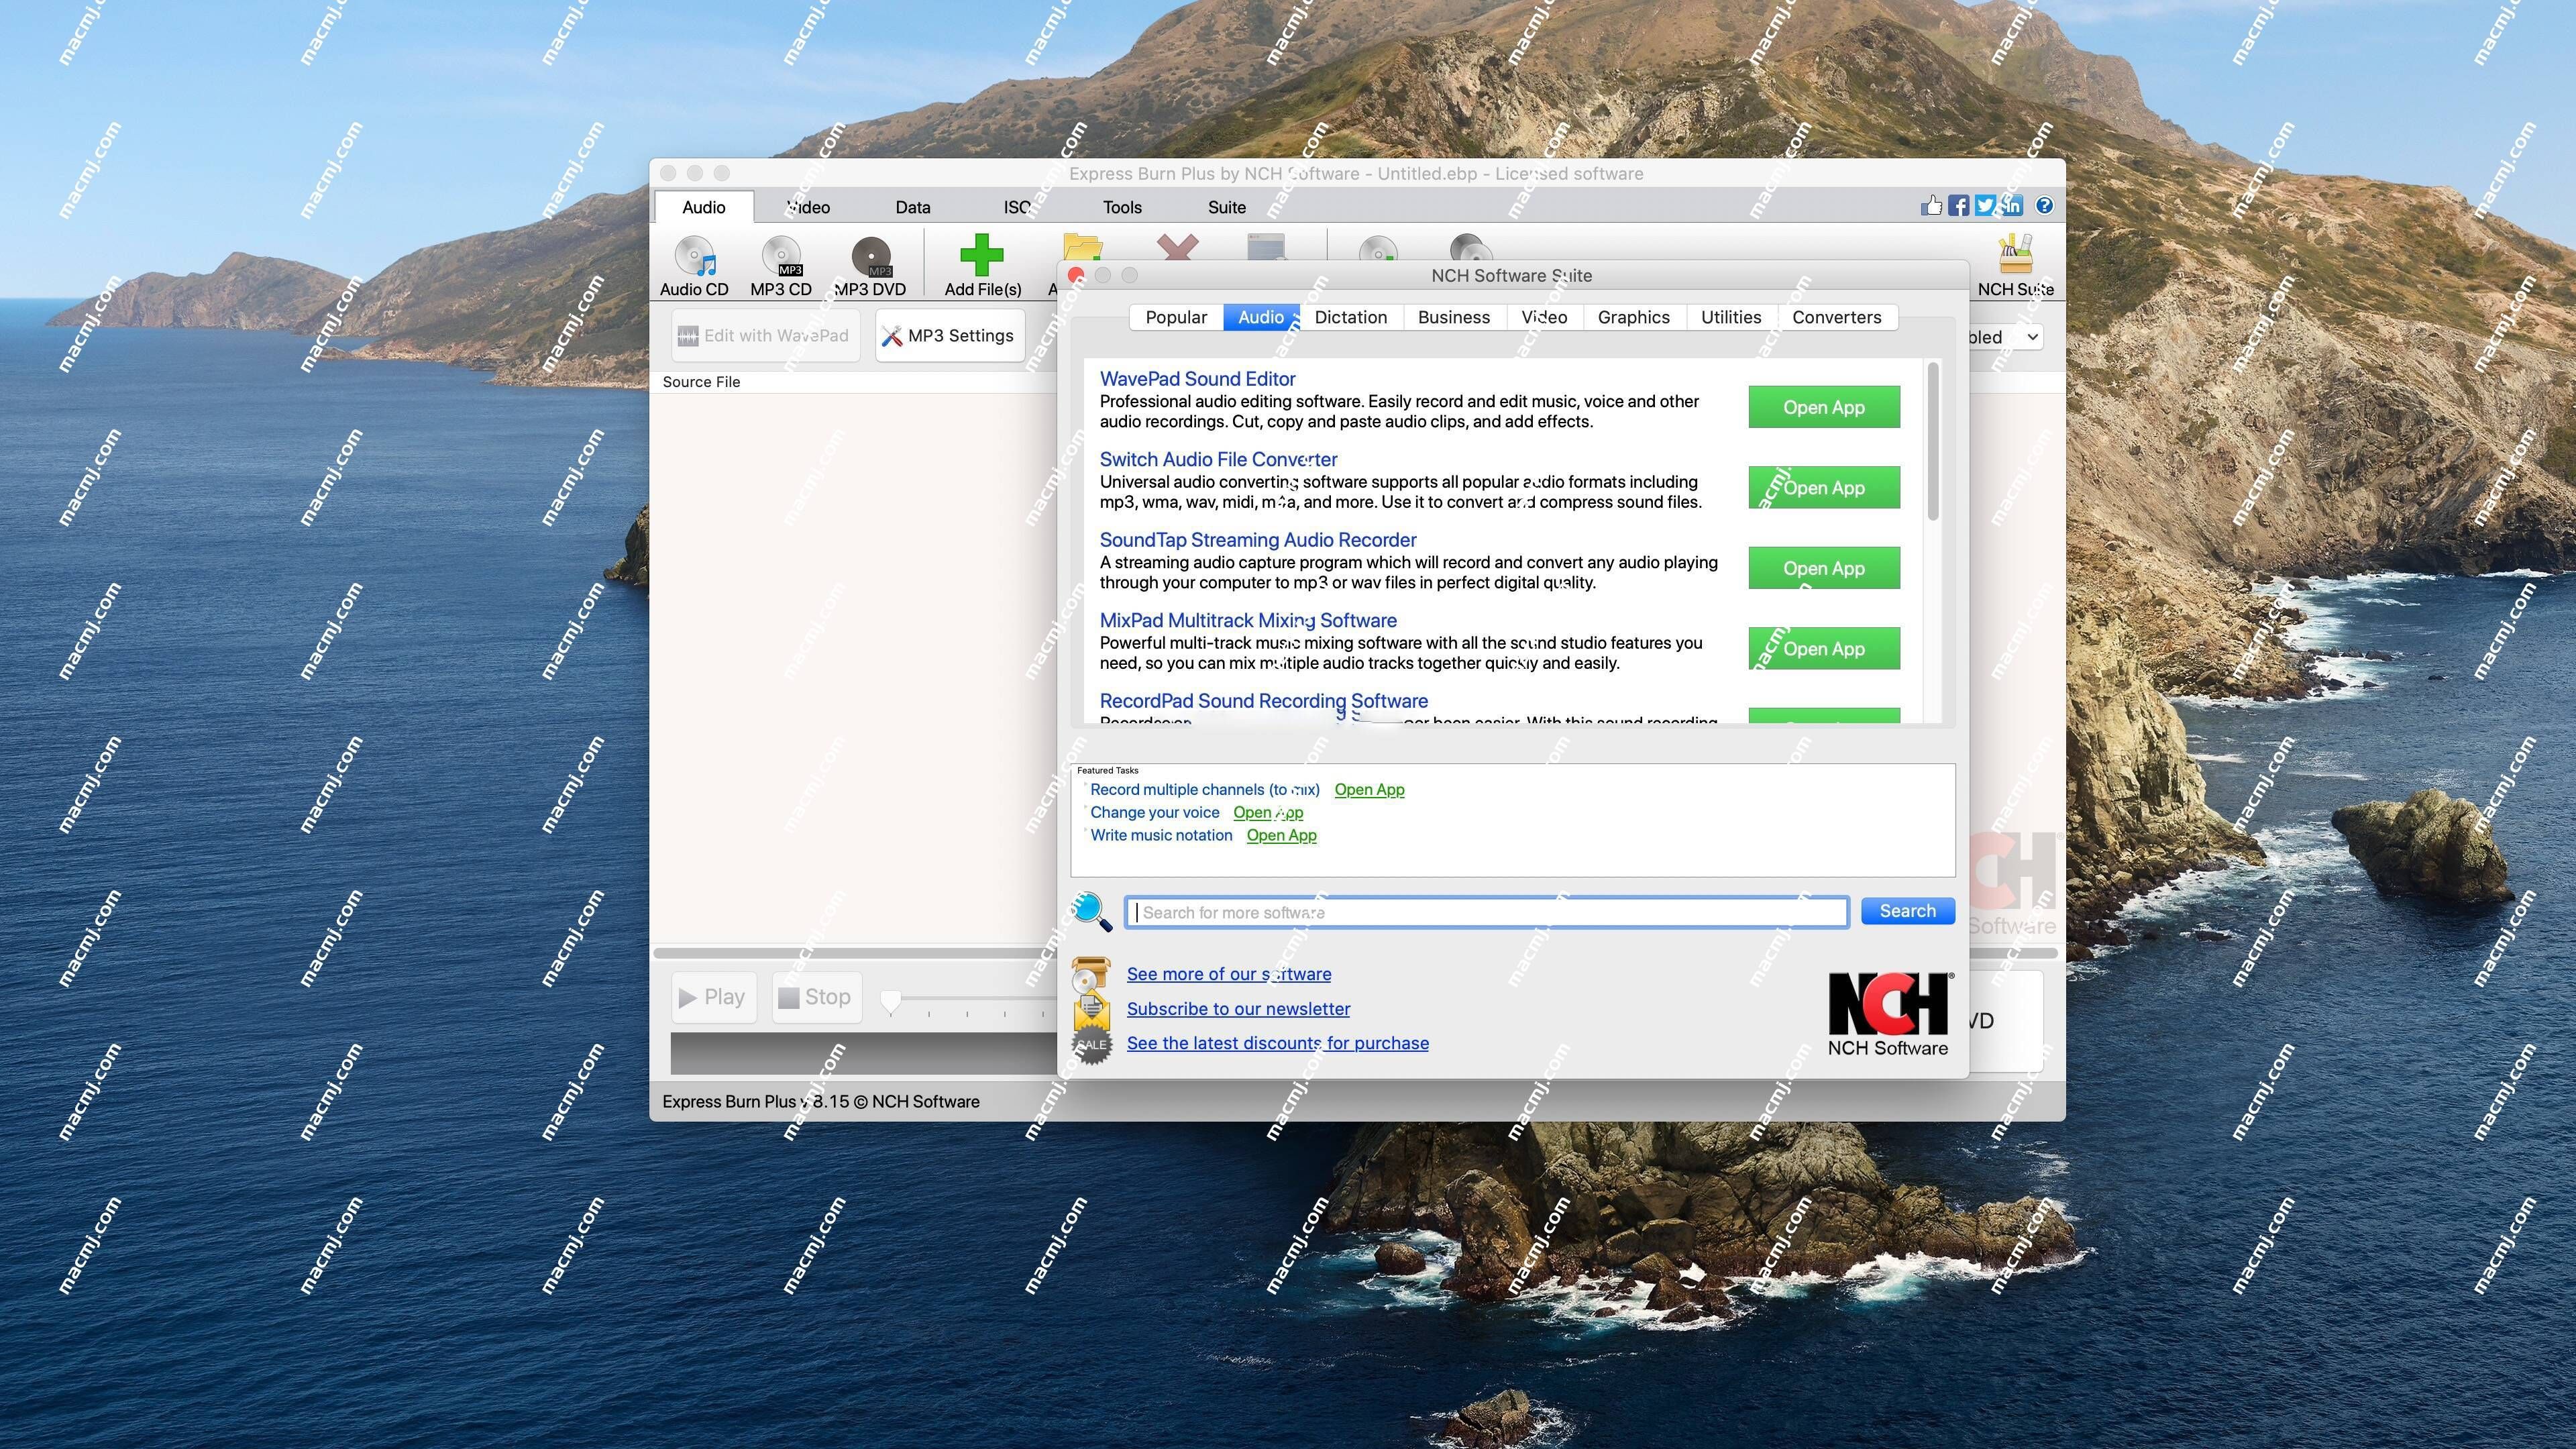
Task: Select the Utilities category tab
Action: pos(1731,317)
